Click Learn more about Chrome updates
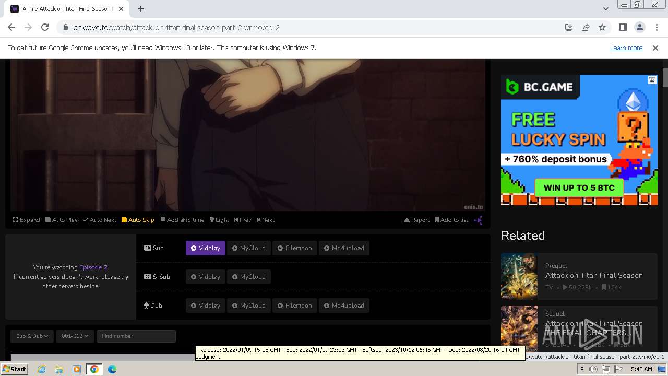The image size is (668, 376). coord(626,48)
